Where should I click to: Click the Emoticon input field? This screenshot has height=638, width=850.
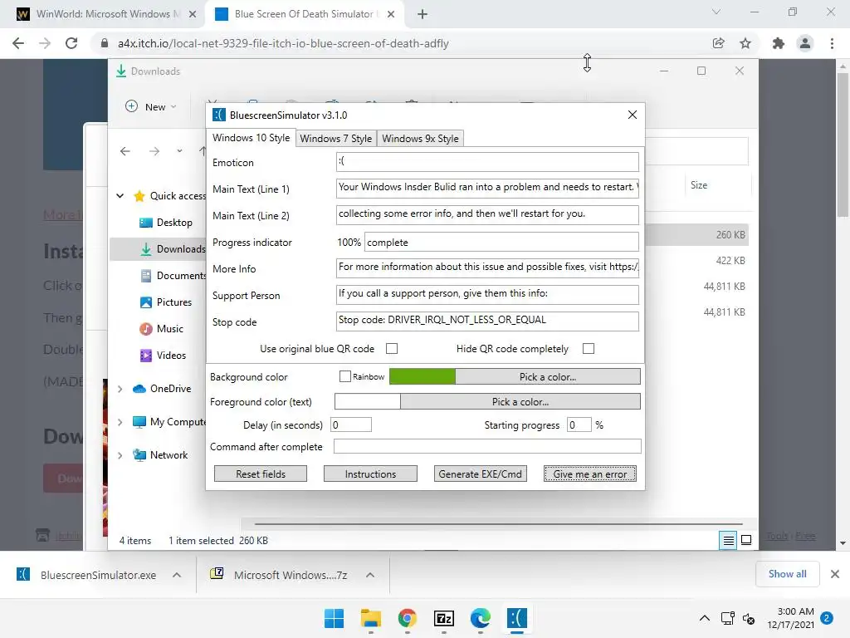[487, 162]
